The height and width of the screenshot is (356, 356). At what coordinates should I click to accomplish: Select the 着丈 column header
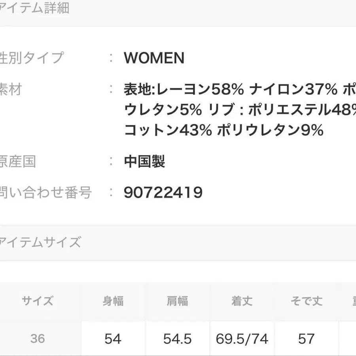click(242, 301)
